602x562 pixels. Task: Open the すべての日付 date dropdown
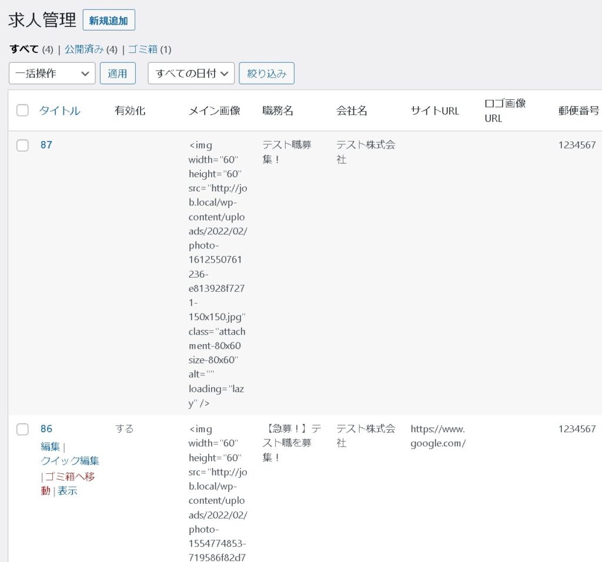190,73
